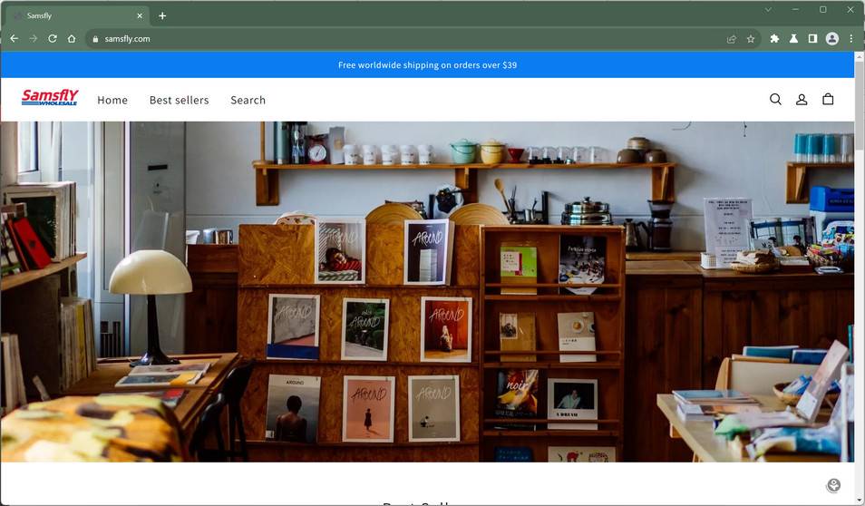Open the Best sellers menu link
Screen dimensions: 865x506
coord(180,100)
